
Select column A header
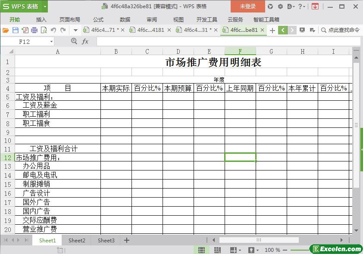(58, 52)
